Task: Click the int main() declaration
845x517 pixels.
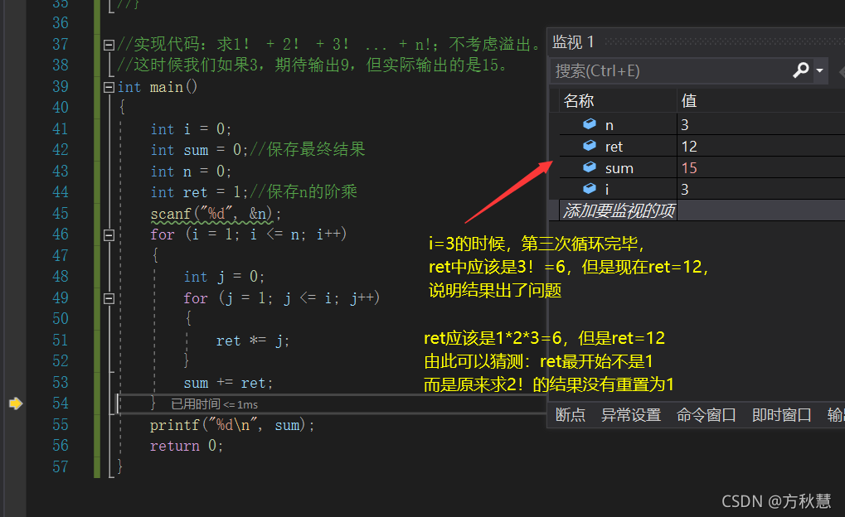Action: point(158,87)
